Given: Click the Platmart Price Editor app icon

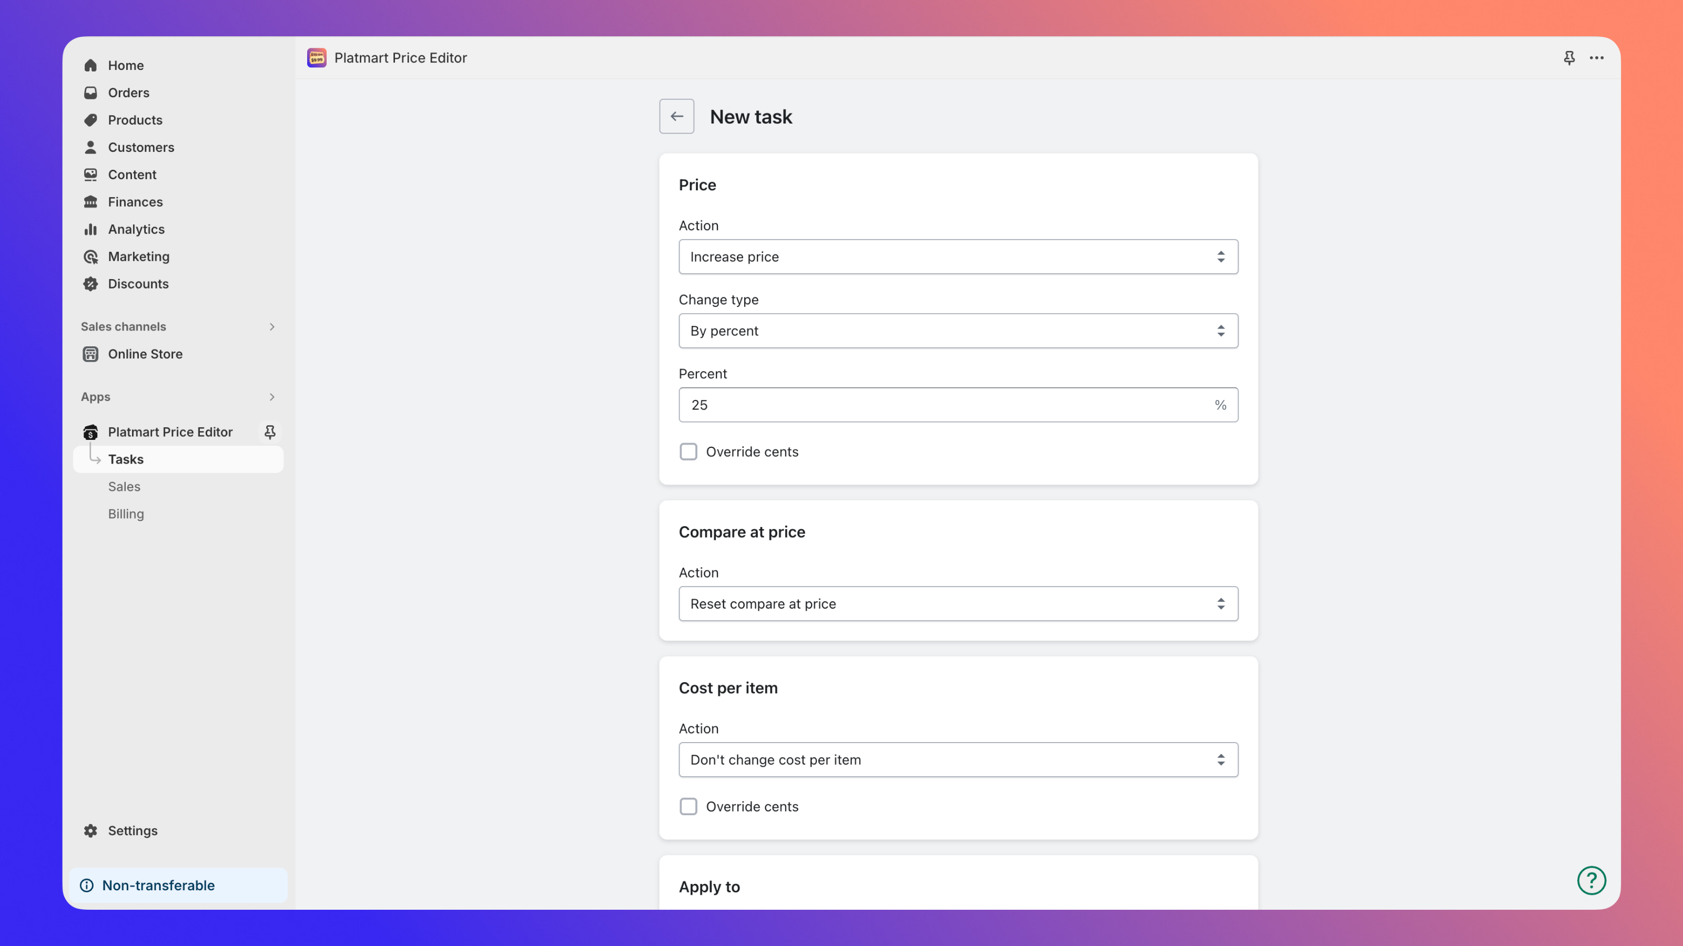Looking at the screenshot, I should click(x=90, y=431).
